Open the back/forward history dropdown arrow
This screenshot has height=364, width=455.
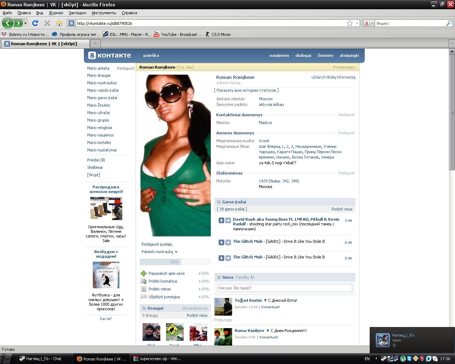point(25,23)
